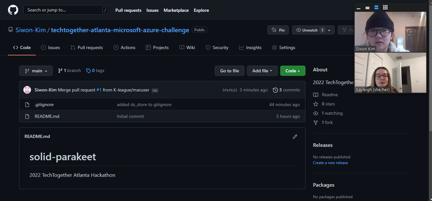
Task: Open the Explore page
Action: [201, 10]
